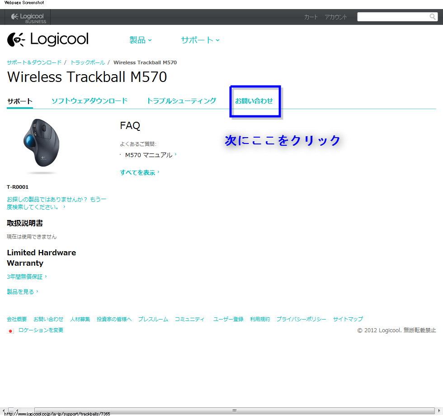
Task: Expand the 製品 dropdown menu
Action: tap(141, 40)
